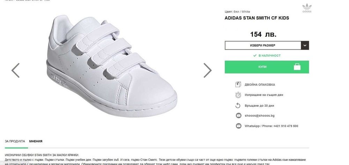Click the WhatsApp phone number link
Image resolution: width=349 pixels, height=165 pixels.
tap(271, 126)
